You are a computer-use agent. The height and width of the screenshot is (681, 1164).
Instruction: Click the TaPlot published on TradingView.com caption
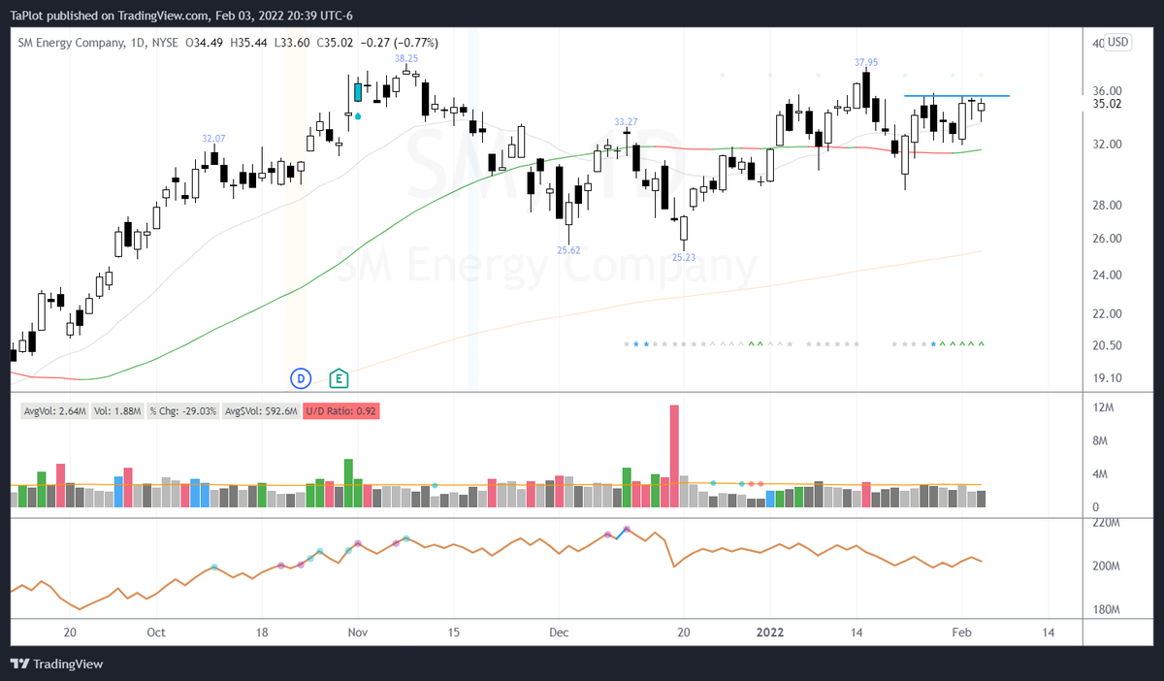tap(109, 16)
